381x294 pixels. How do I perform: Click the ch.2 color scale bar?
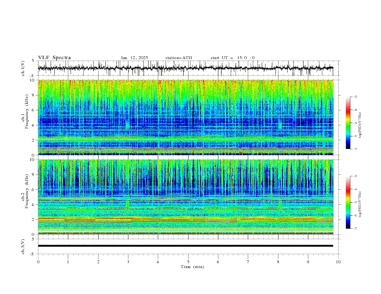[x=348, y=202]
